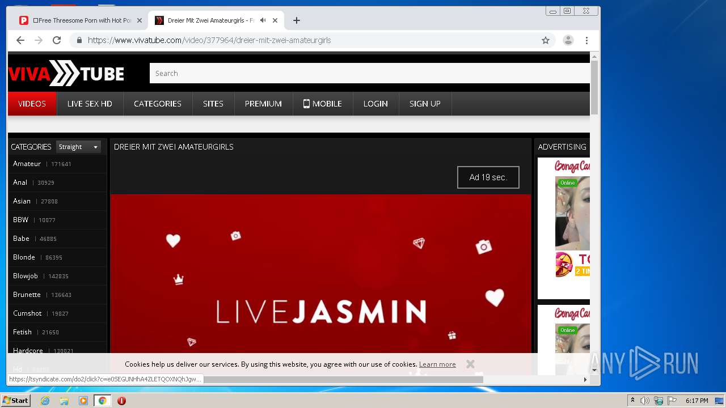Screen dimensions: 726x408
Task: Click the Chrome taskbar icon
Action: click(102, 401)
